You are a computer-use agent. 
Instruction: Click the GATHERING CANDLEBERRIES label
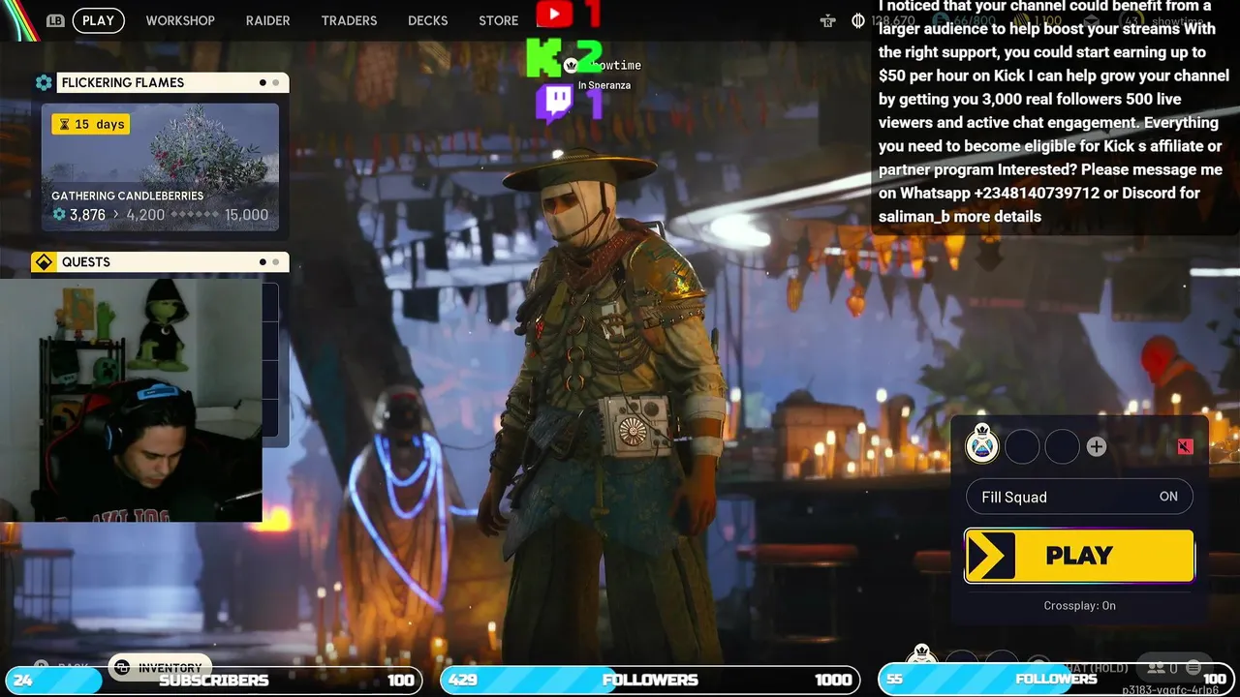point(127,196)
